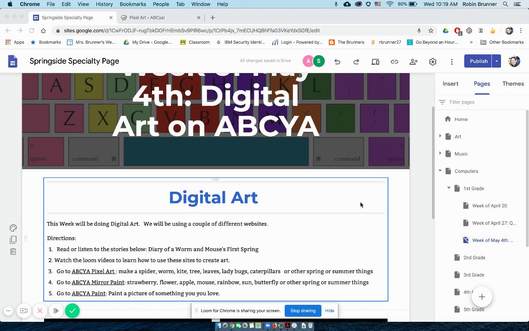
Task: Open a new browser tab
Action: coord(213,17)
